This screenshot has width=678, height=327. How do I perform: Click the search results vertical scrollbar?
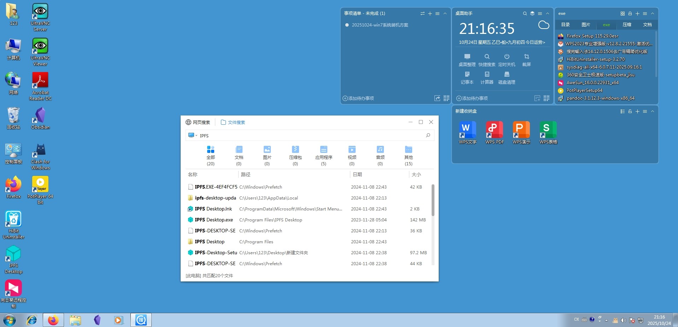point(433,200)
